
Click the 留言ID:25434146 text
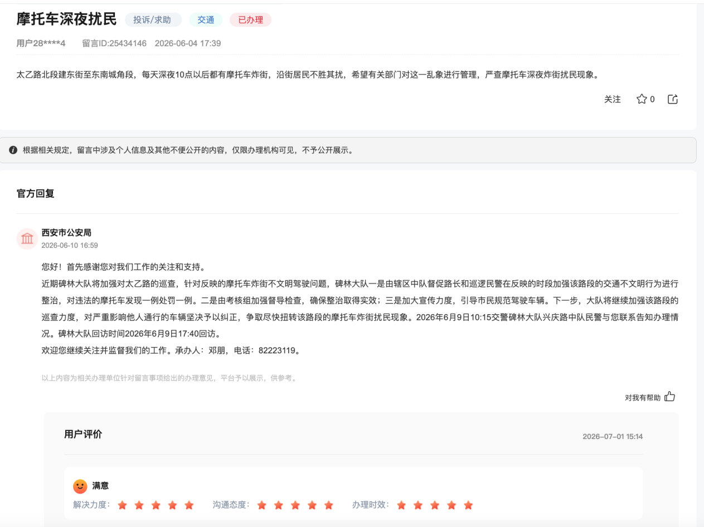pos(114,43)
